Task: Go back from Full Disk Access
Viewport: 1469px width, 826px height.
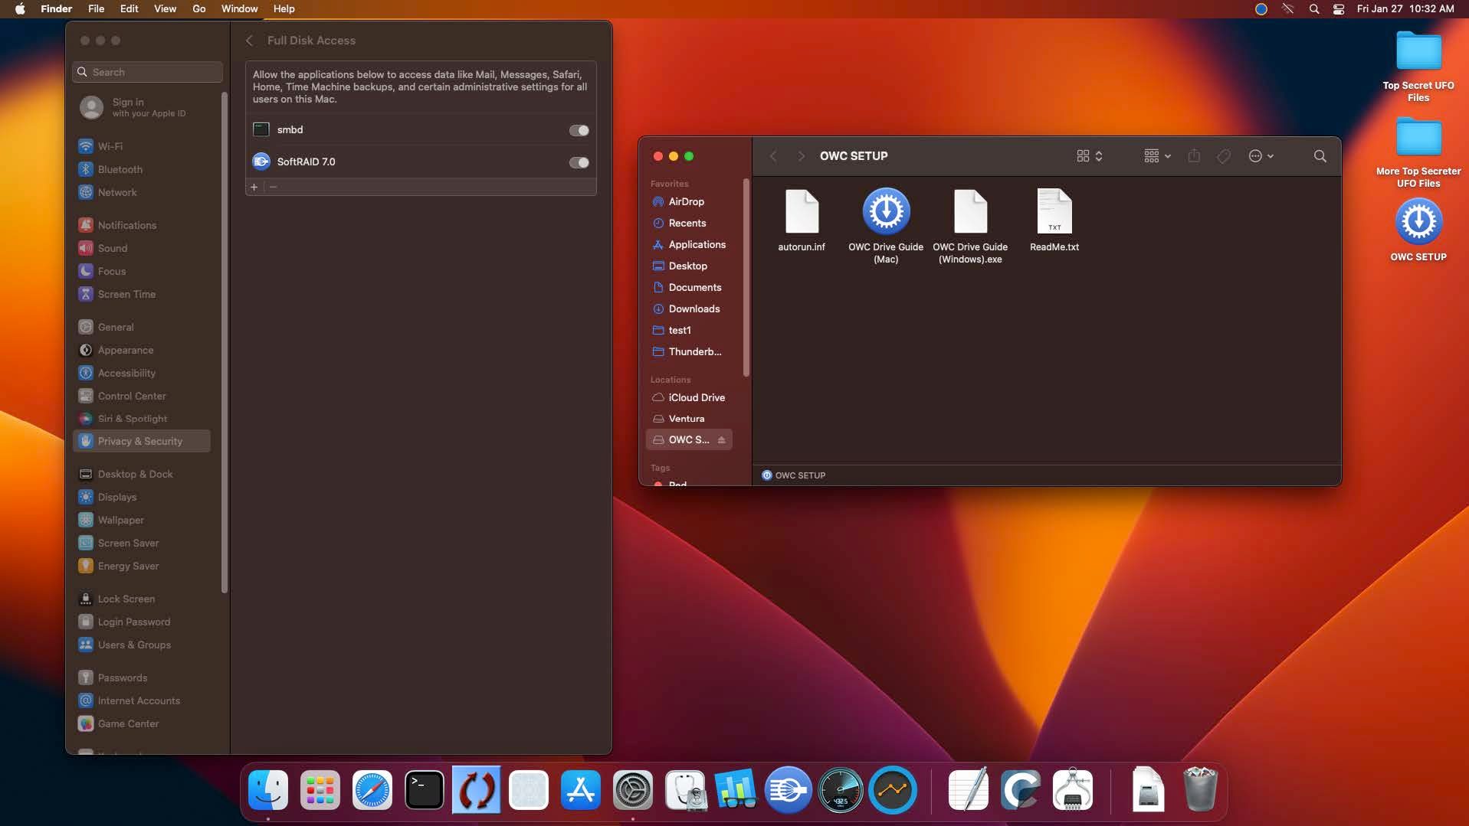Action: (249, 41)
